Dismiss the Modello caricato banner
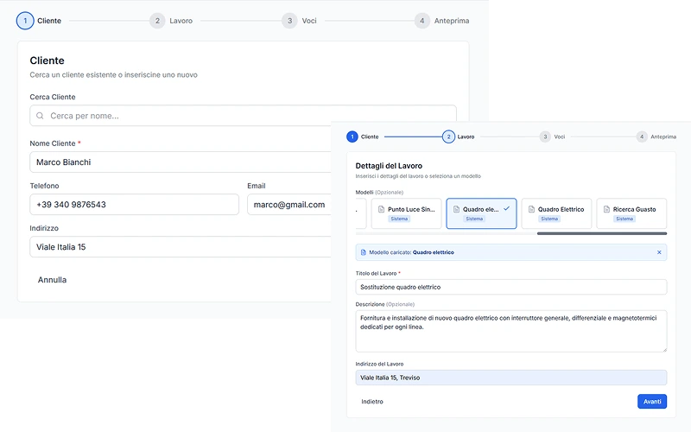 tap(659, 252)
